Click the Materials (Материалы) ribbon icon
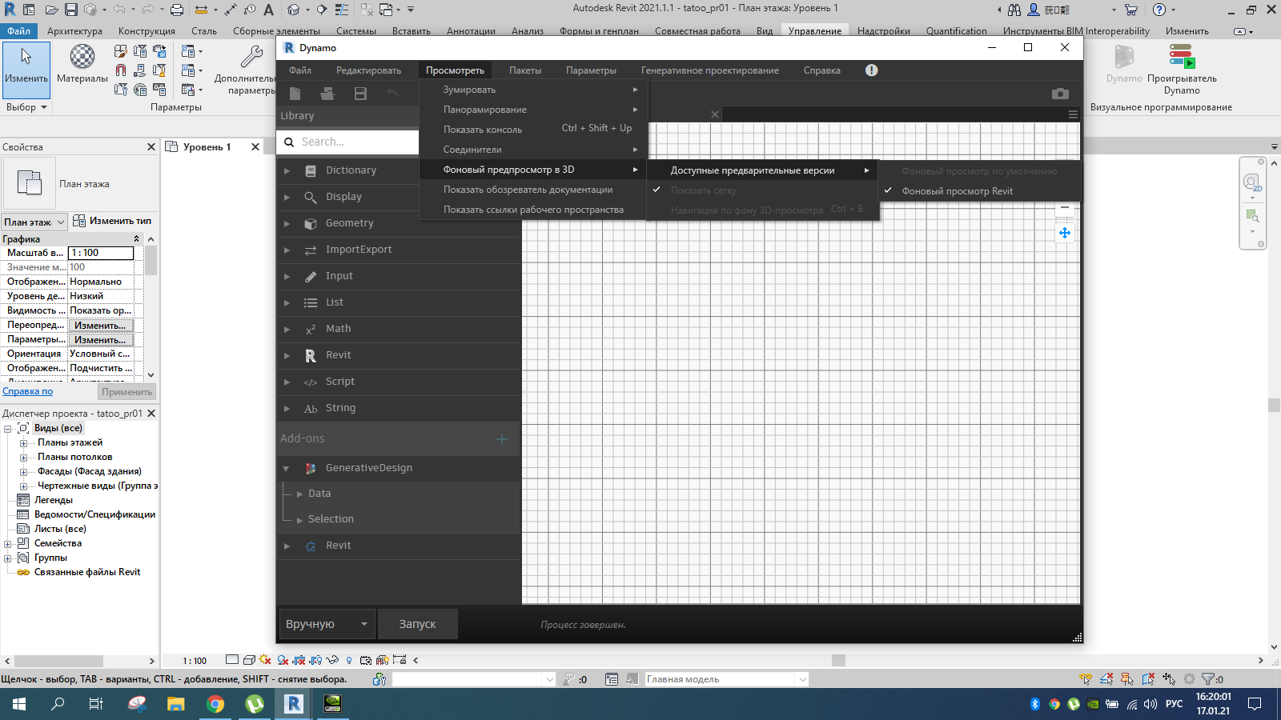The width and height of the screenshot is (1281, 720). coord(82,58)
